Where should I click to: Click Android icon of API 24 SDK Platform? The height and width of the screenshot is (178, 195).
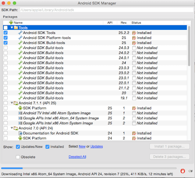pos(20,138)
